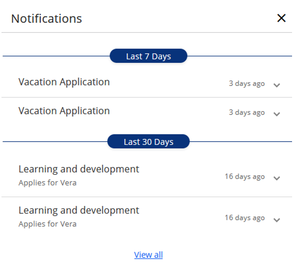The image size is (296, 277).
Task: Select the first Learning and development title
Action: (79, 169)
